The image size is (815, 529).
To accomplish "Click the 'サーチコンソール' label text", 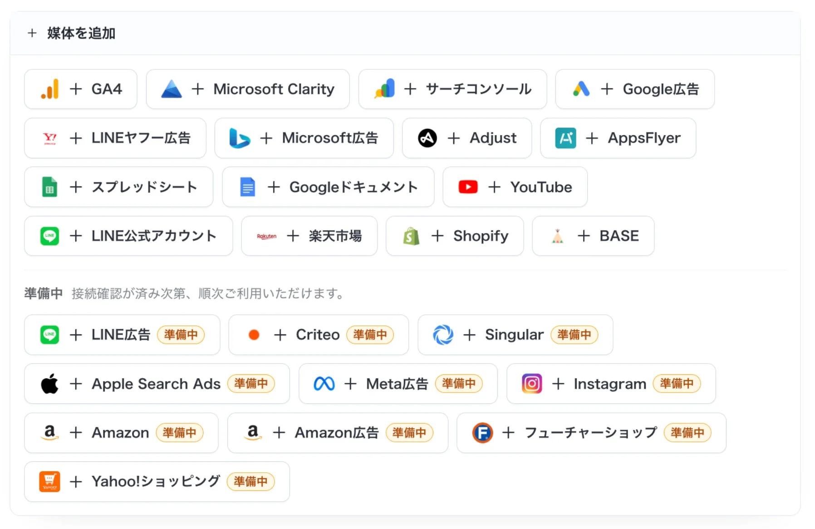I will click(x=478, y=89).
